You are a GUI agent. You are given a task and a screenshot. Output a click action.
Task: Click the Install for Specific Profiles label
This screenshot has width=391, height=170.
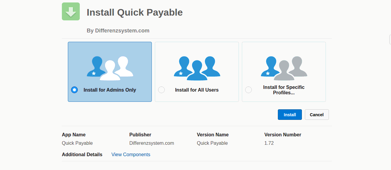click(x=284, y=90)
